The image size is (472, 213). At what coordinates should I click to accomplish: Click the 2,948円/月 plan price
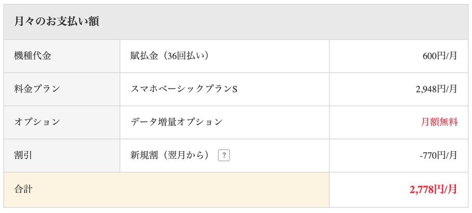click(x=437, y=89)
